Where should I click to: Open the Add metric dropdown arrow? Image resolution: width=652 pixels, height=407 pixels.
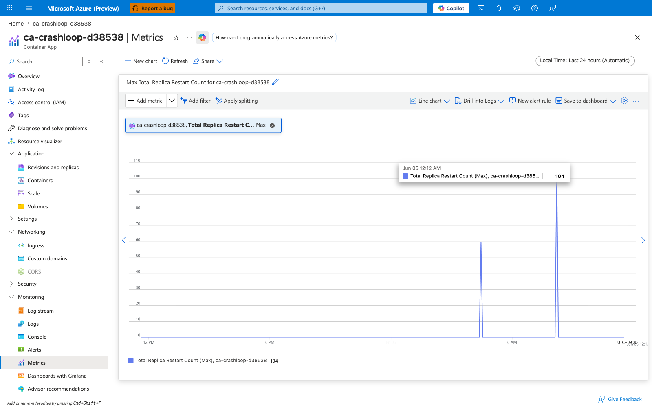(172, 101)
